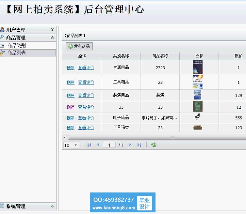246x214 pixels.
Task: View reviews for the 电子废品 product
Action: click(x=86, y=118)
